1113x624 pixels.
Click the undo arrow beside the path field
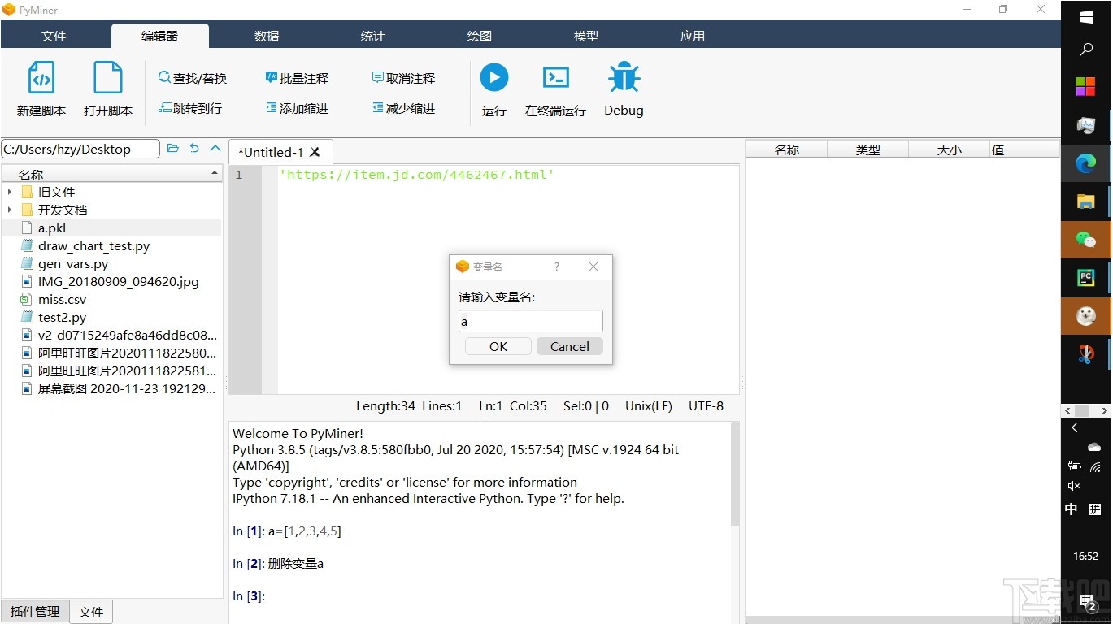pyautogui.click(x=193, y=149)
